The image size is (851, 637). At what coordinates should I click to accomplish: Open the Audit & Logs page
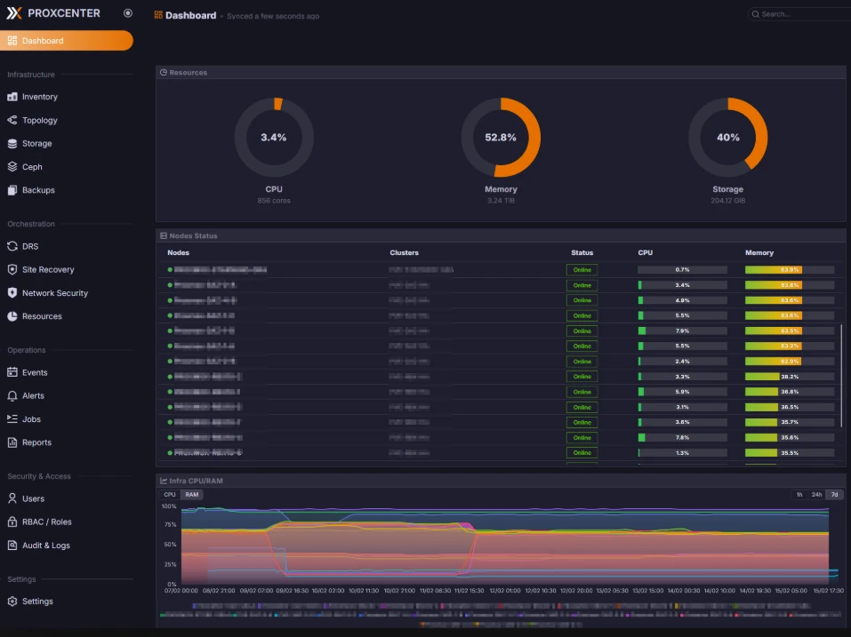pos(45,545)
